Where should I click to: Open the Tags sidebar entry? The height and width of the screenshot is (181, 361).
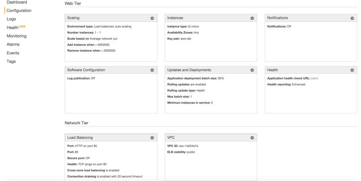(x=11, y=61)
